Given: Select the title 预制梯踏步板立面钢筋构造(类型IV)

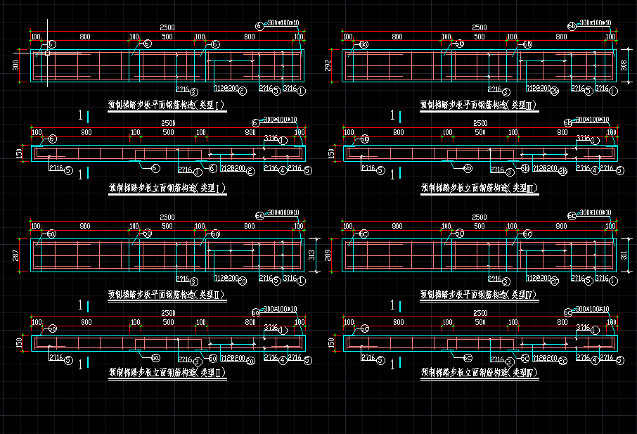Looking at the screenshot, I should (x=480, y=372).
